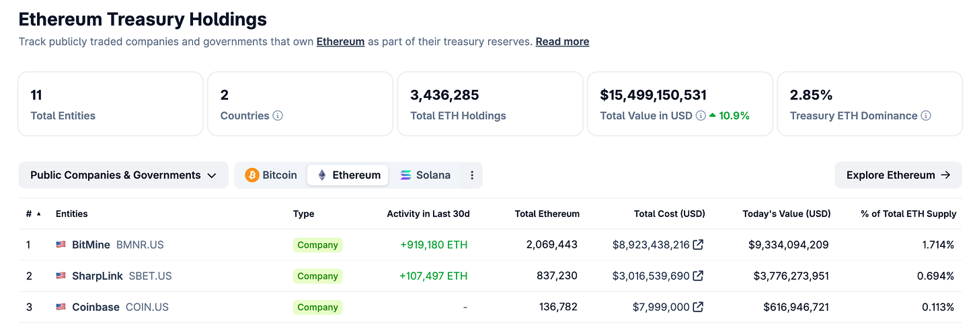Click the 0.113% supply percentage

(x=937, y=307)
